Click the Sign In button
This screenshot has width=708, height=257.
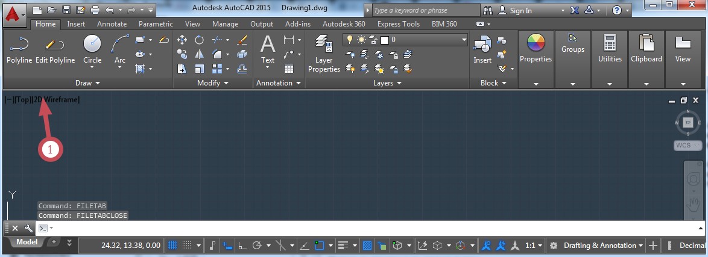pyautogui.click(x=520, y=10)
